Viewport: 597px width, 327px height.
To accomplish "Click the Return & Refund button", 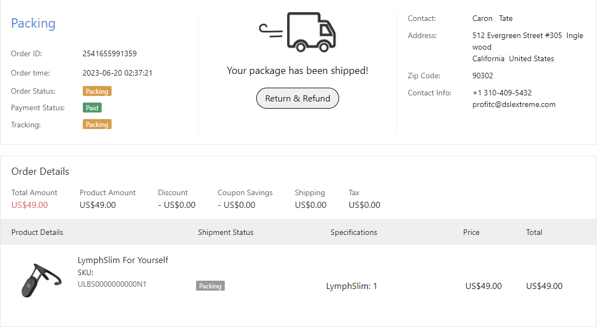I will (x=298, y=99).
